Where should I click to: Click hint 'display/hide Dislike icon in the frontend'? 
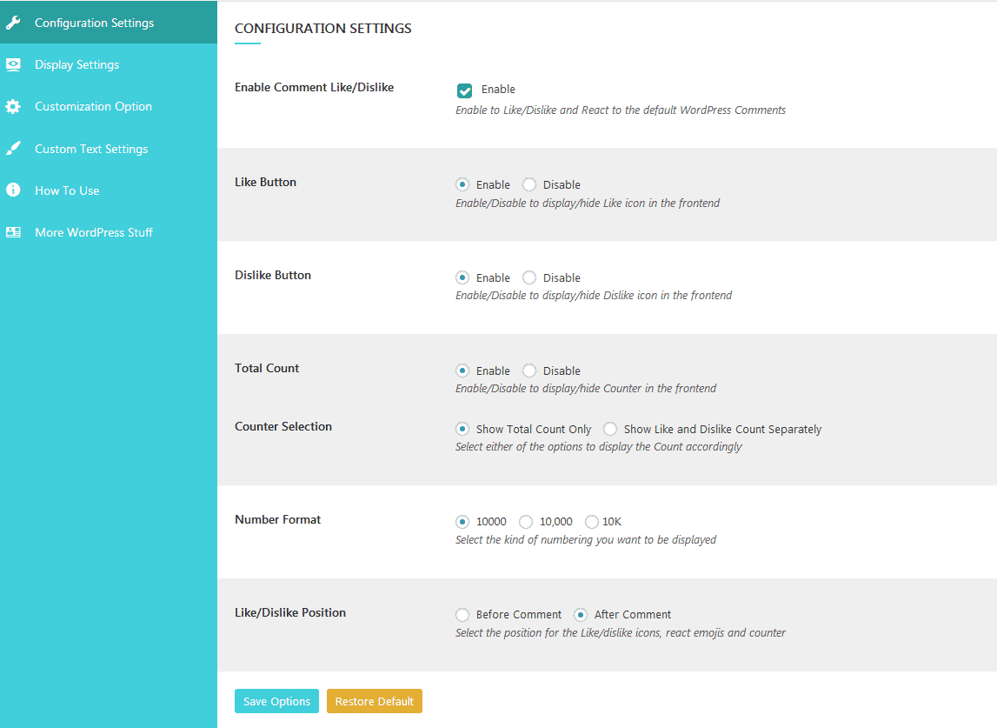[x=593, y=295]
